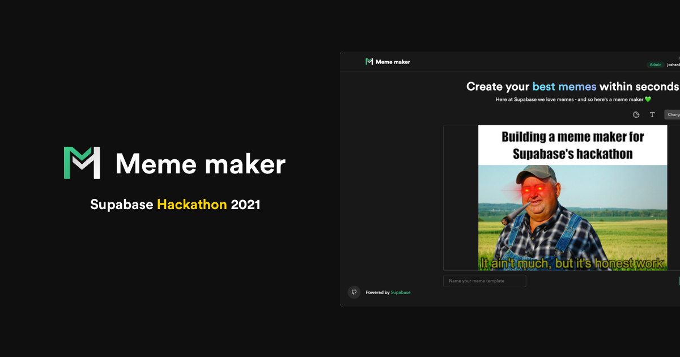Click "Here at Supabase we love memes" subtitle
This screenshot has width=680, height=357.
pos(573,100)
